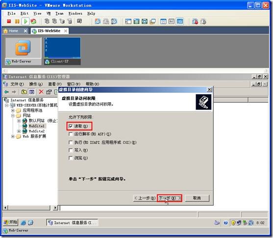273x238 pixels.
Task: Select the Client-XP VM thumbnail
Action: tap(62, 51)
